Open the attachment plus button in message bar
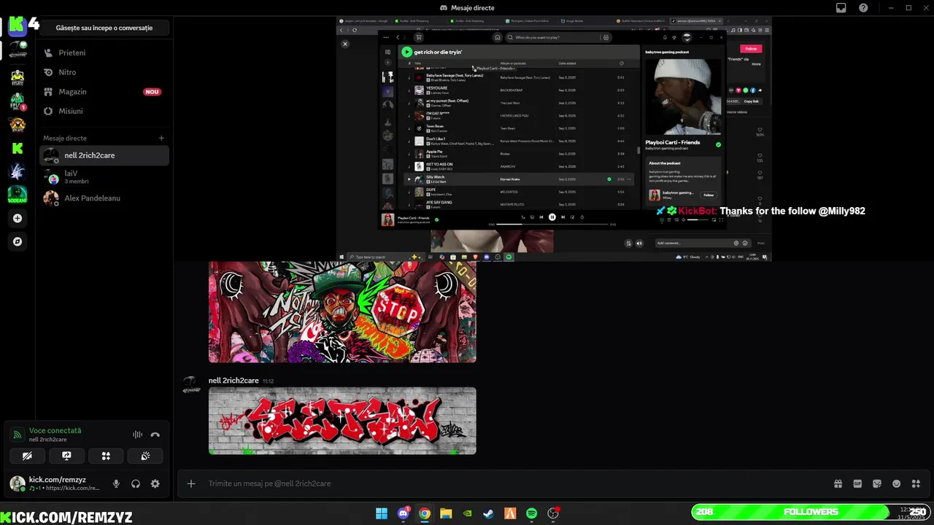This screenshot has width=934, height=525. coord(191,483)
